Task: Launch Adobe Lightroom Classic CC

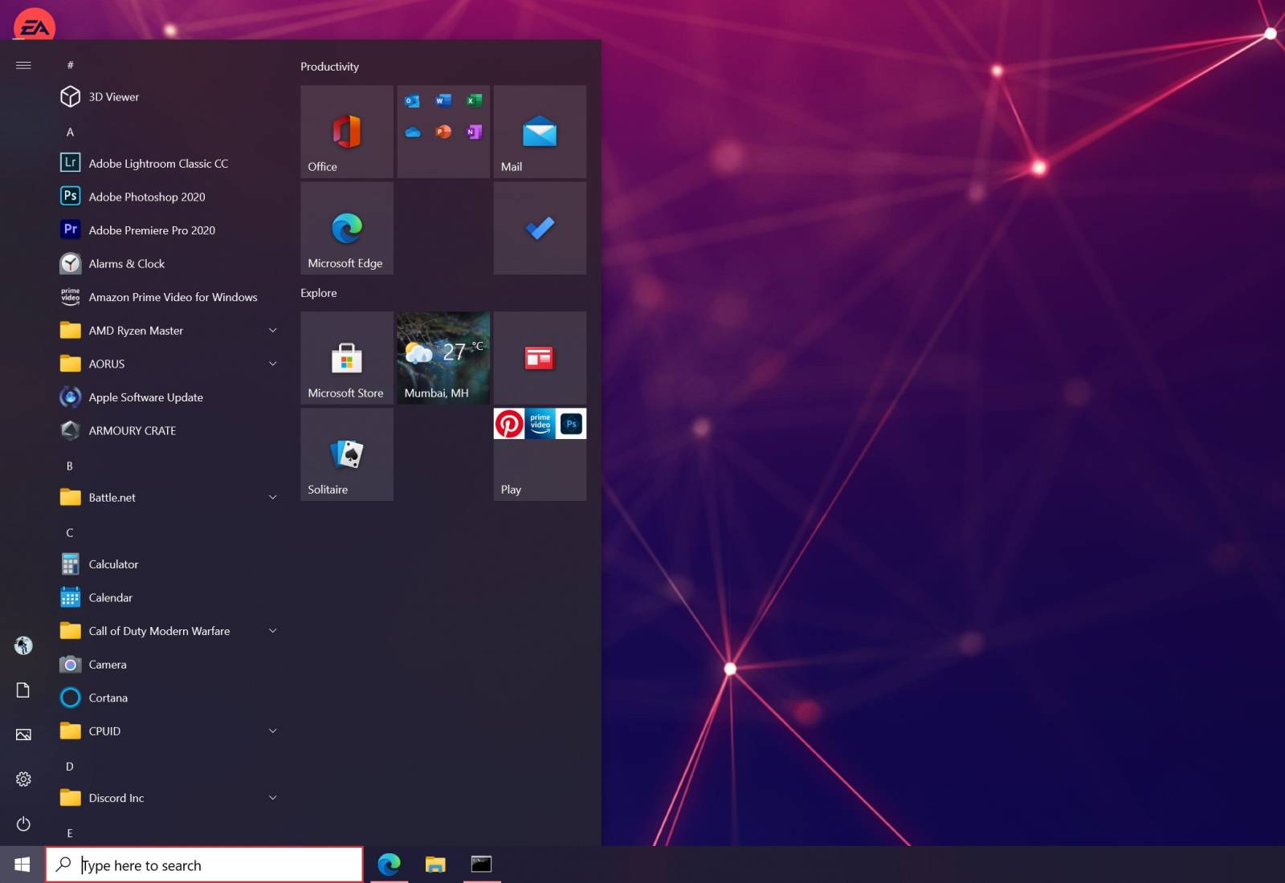Action: [169, 163]
